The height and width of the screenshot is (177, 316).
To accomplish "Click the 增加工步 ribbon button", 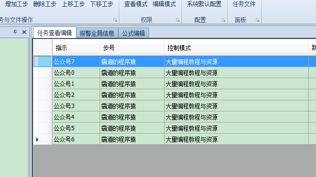I will [16, 4].
